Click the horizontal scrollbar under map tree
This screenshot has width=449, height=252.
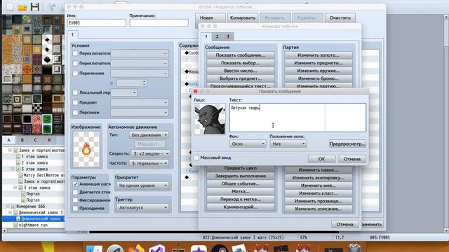[34, 231]
